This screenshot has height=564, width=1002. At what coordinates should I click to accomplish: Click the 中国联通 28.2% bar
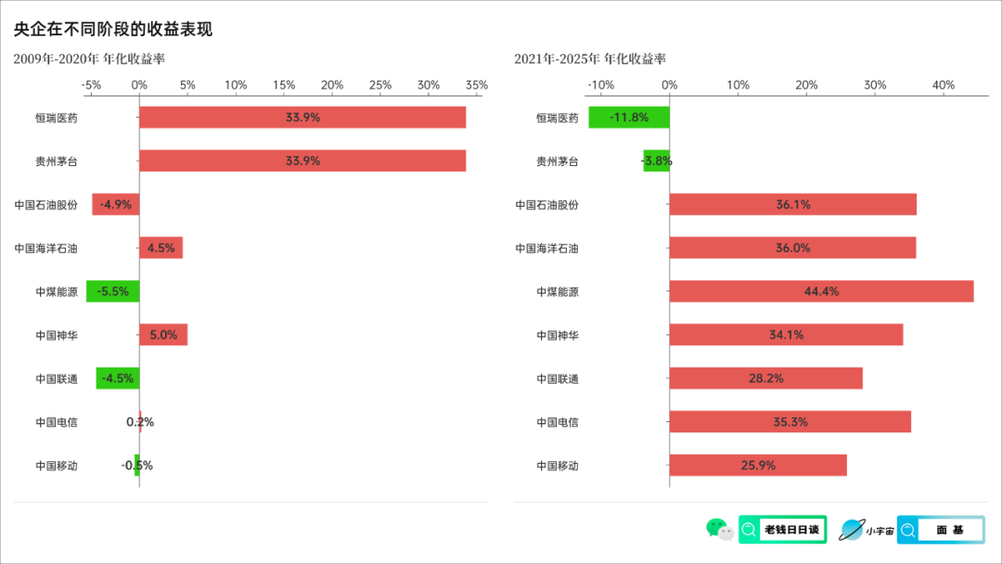pyautogui.click(x=766, y=378)
